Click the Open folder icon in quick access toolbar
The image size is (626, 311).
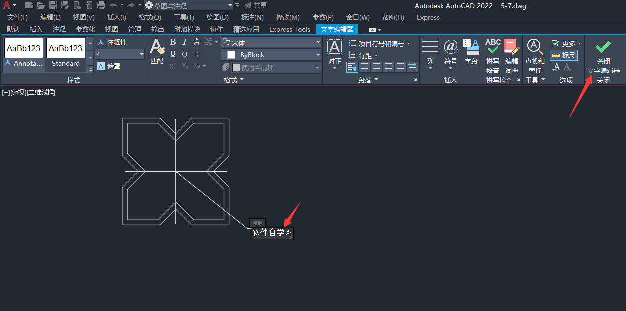point(41,5)
